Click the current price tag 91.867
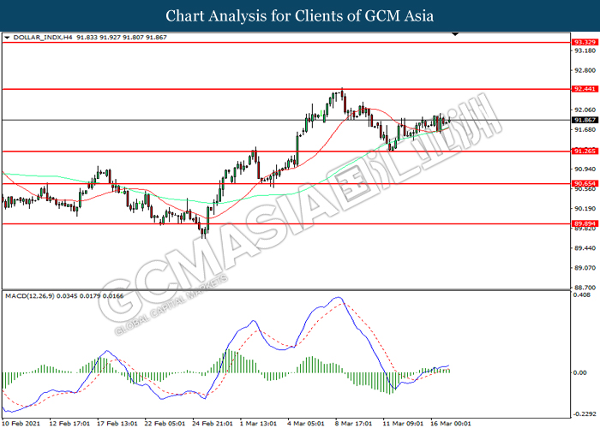Screen dimensions: 600x428 (585, 120)
